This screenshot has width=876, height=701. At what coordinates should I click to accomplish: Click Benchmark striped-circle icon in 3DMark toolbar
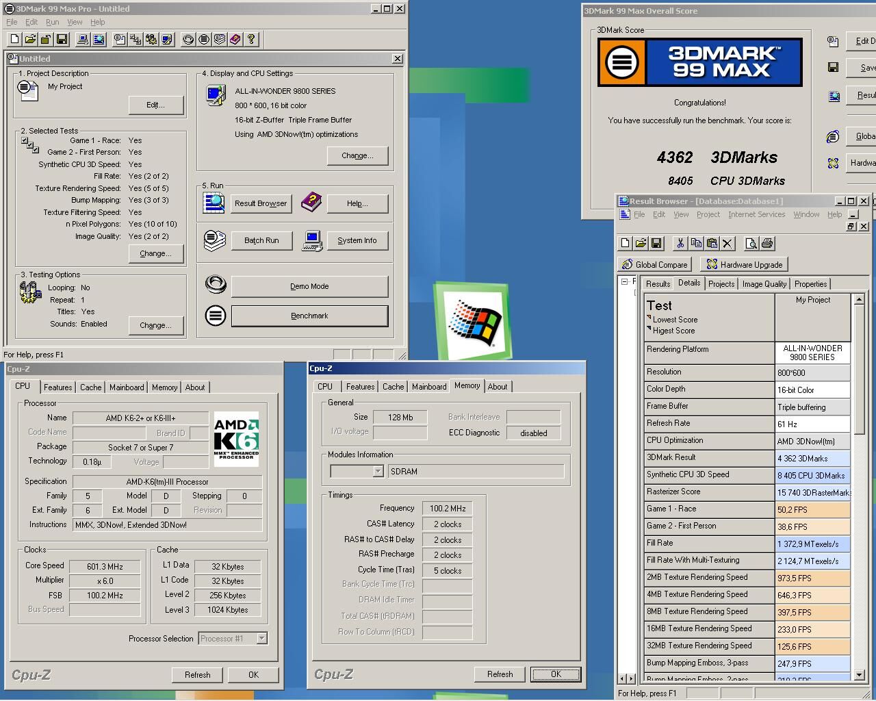click(x=204, y=40)
